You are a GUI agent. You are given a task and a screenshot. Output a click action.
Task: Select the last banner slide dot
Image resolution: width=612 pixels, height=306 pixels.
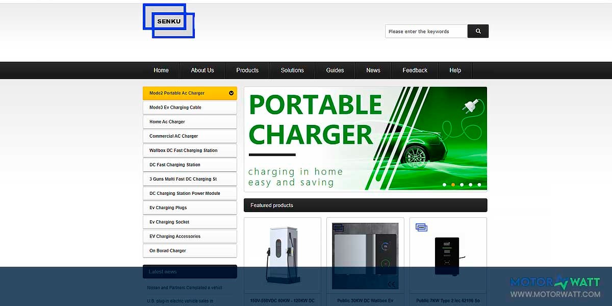point(479,185)
